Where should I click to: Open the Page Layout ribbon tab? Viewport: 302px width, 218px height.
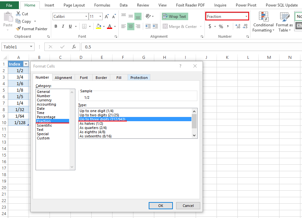coord(74,5)
